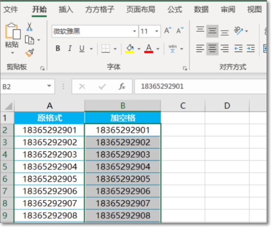
Task: Open paste options dropdown arrow
Action: click(13, 53)
